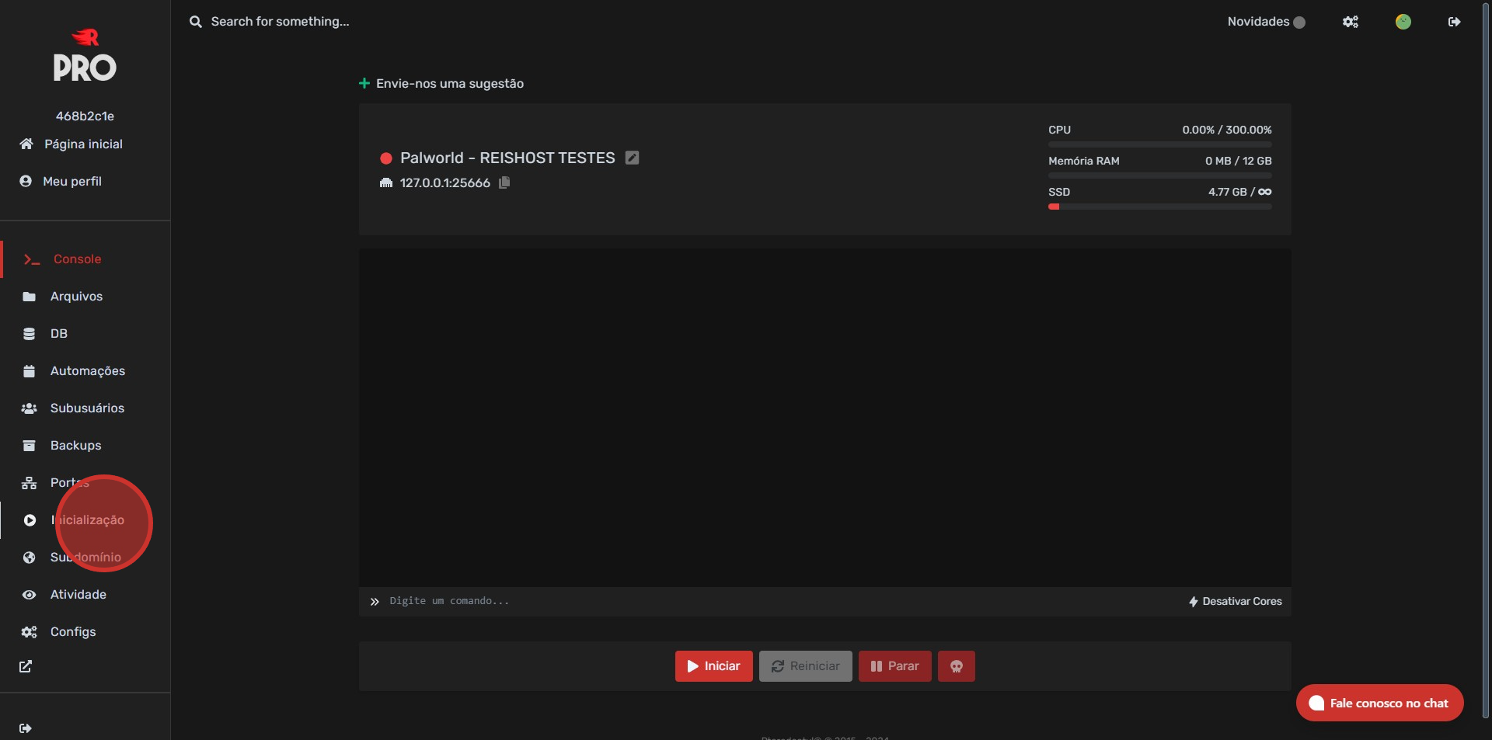The height and width of the screenshot is (740, 1492).
Task: Click the Meu perfil user icon
Action: (26, 181)
